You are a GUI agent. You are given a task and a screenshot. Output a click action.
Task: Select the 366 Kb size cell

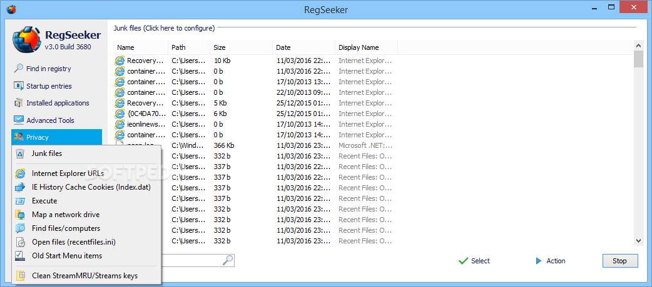pyautogui.click(x=224, y=145)
